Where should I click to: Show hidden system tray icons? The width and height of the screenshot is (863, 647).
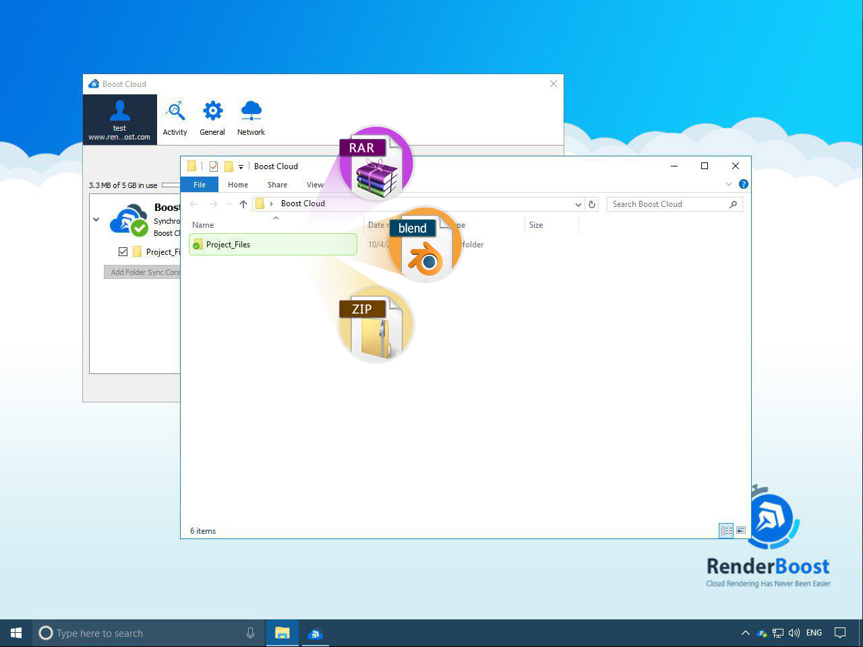pos(745,633)
